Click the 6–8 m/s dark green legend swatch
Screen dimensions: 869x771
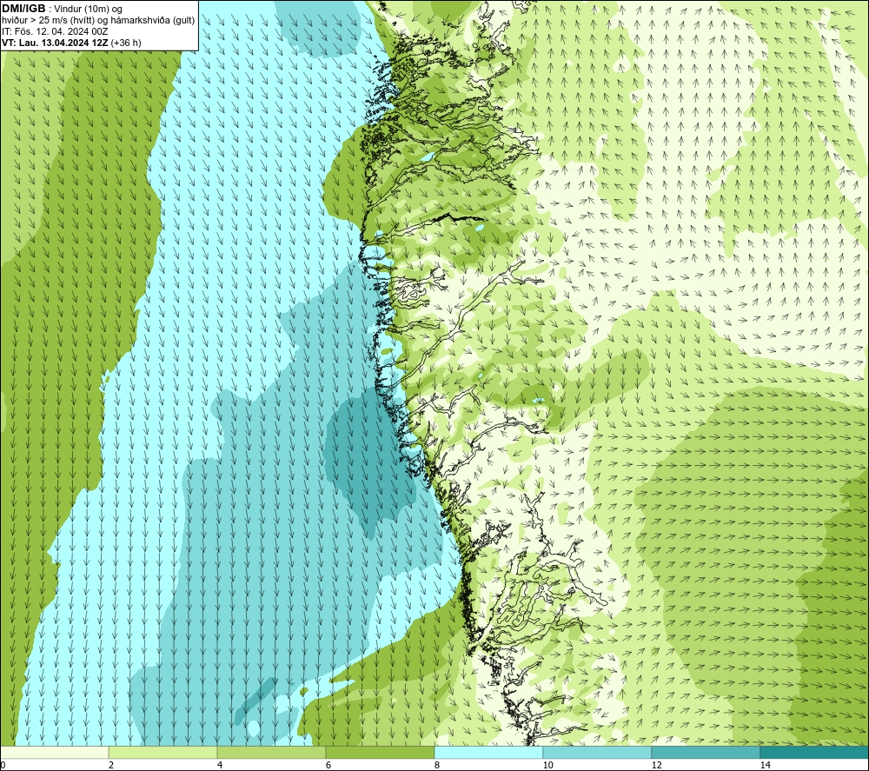381,753
